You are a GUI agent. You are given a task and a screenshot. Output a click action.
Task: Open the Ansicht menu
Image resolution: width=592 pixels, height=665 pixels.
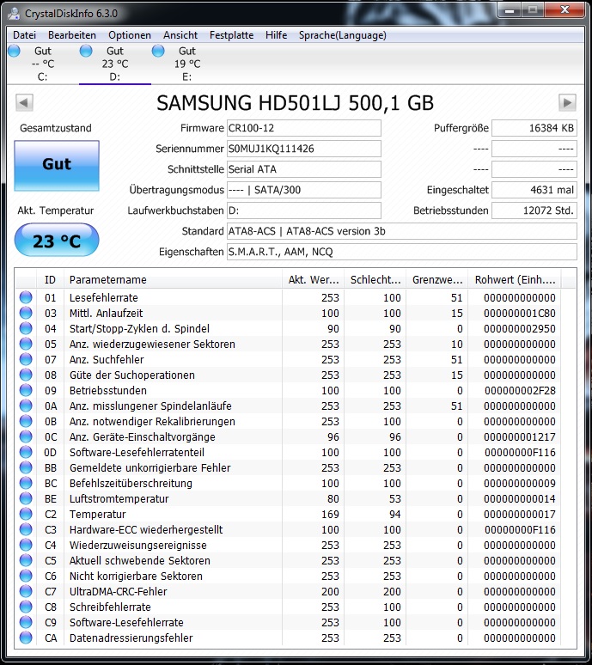[x=180, y=35]
